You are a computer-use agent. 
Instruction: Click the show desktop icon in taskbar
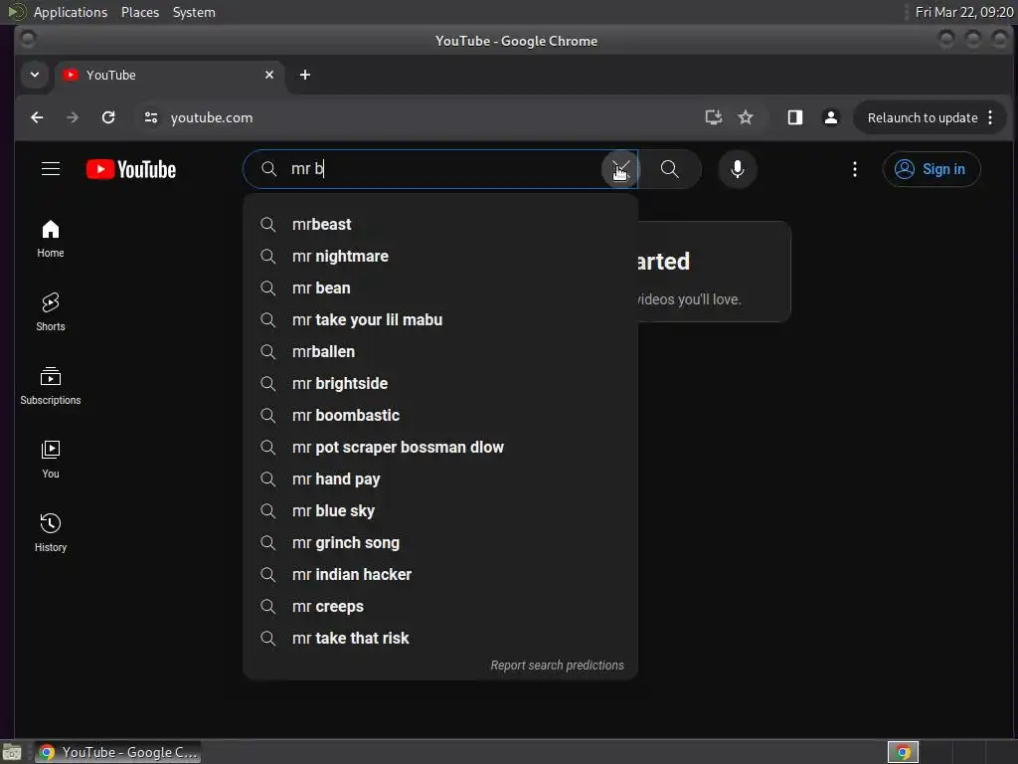pyautogui.click(x=12, y=752)
